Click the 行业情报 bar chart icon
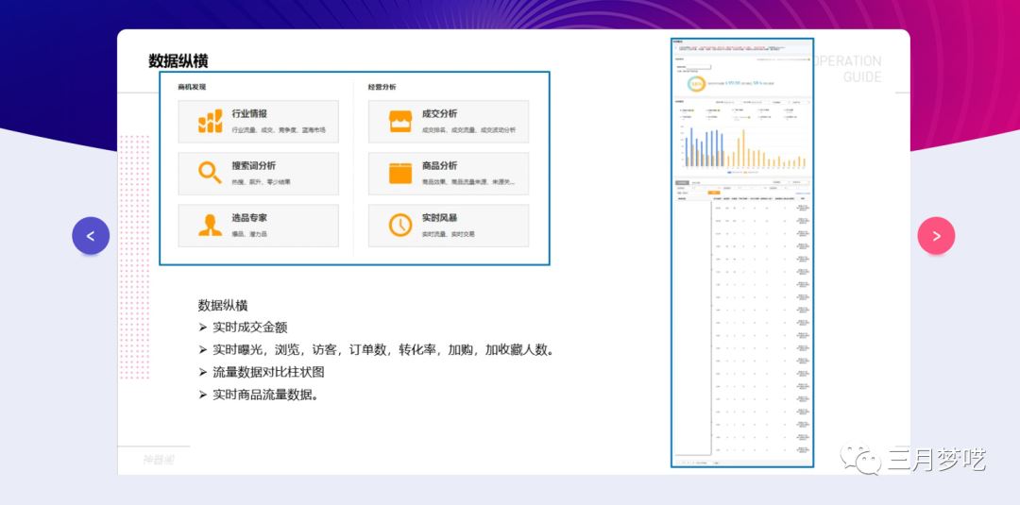Screen dimensions: 1020x505 pyautogui.click(x=210, y=121)
